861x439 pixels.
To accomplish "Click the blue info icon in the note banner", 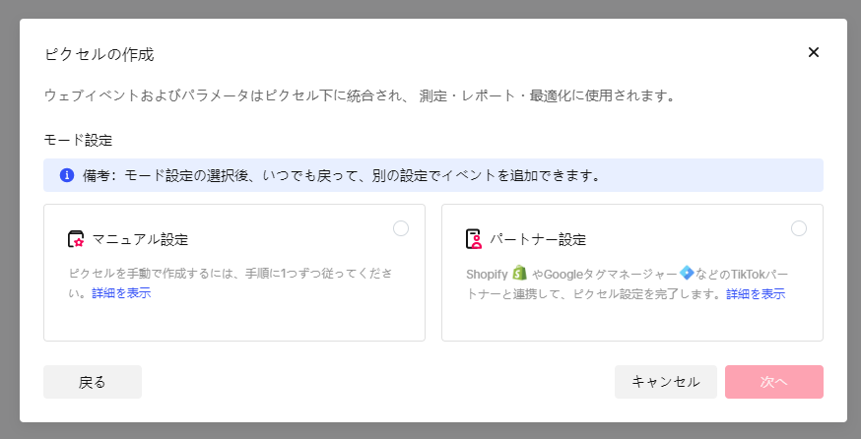I will click(x=67, y=175).
